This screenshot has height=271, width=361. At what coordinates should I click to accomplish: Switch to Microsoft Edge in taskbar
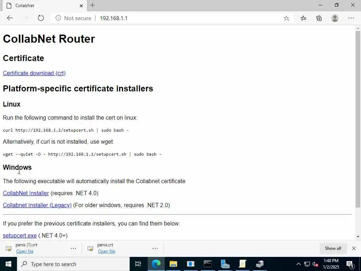coord(156,264)
